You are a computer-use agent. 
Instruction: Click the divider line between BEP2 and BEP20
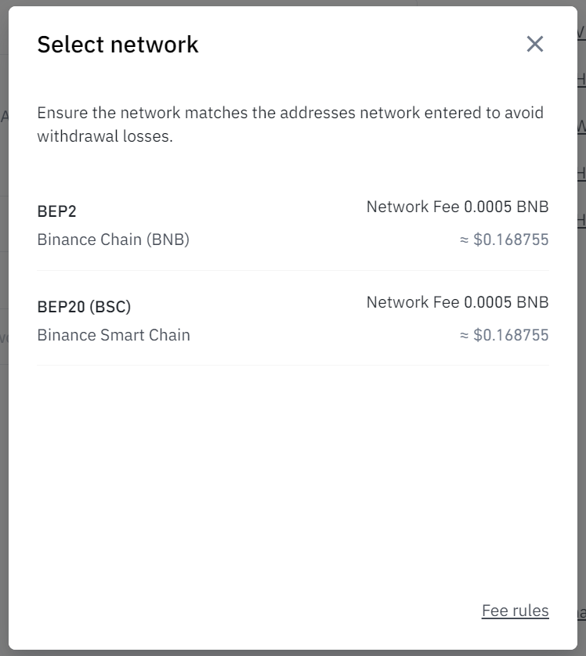(x=293, y=270)
